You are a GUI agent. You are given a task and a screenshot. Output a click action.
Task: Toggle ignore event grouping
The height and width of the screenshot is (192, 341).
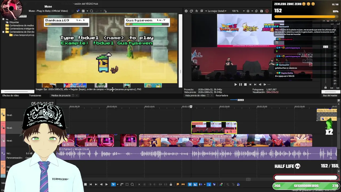tap(214, 184)
